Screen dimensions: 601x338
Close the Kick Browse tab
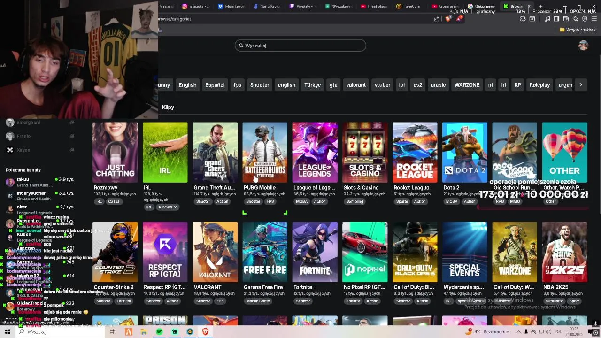pyautogui.click(x=529, y=6)
